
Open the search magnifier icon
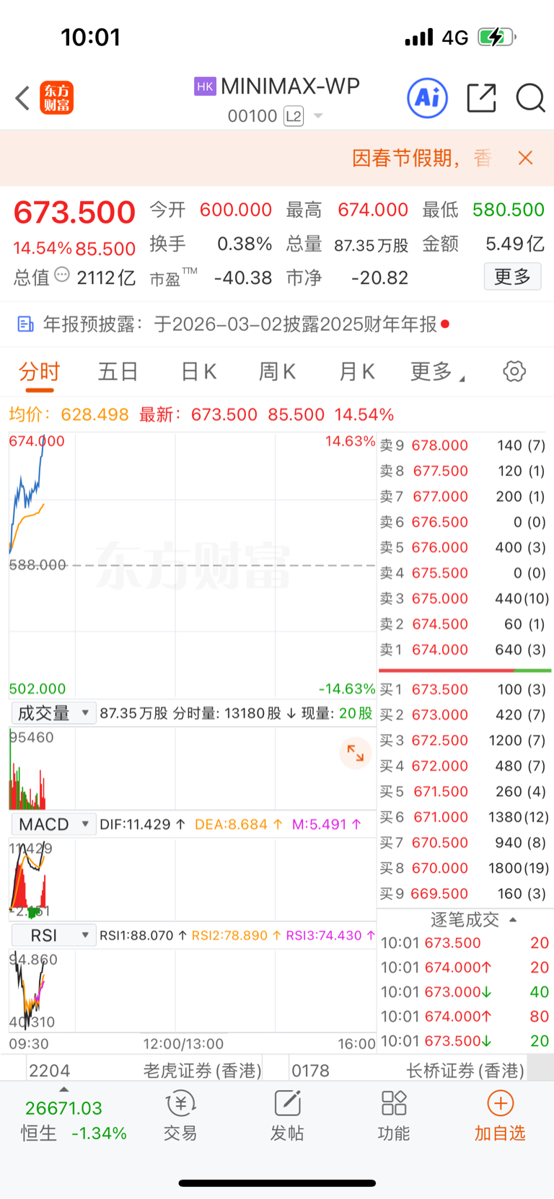click(x=530, y=98)
